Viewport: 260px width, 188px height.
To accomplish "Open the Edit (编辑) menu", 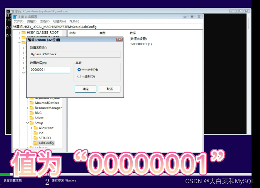I will pyautogui.click(x=32, y=22).
